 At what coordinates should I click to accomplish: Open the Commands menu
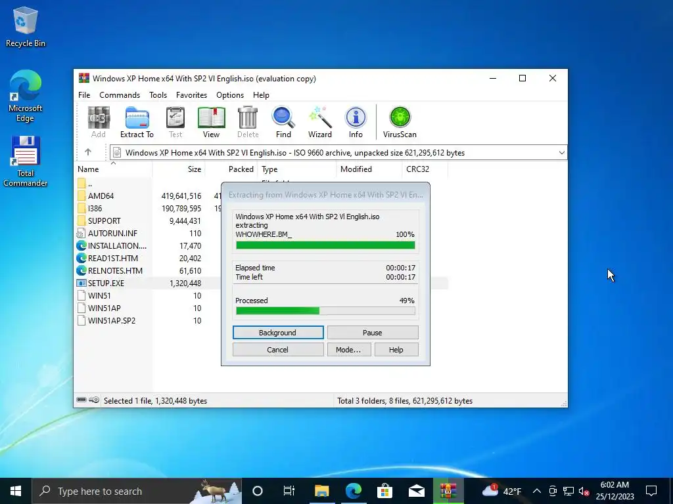(x=120, y=94)
